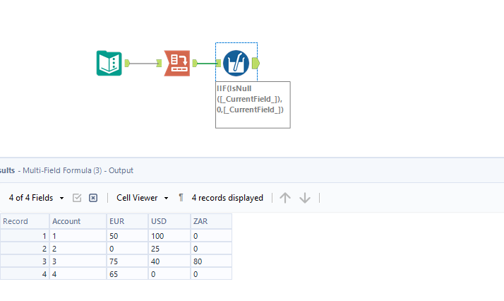Select the Multi-Field Formula tool icon

click(x=236, y=63)
